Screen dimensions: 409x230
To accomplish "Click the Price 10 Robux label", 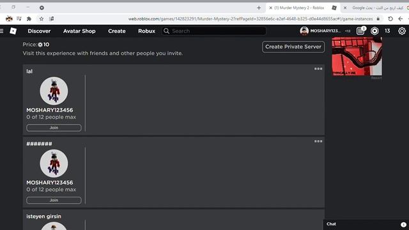I will (36, 45).
